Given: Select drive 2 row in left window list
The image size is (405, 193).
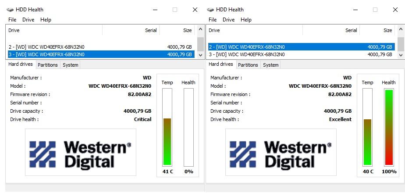Looking at the screenshot, I should coord(100,47).
